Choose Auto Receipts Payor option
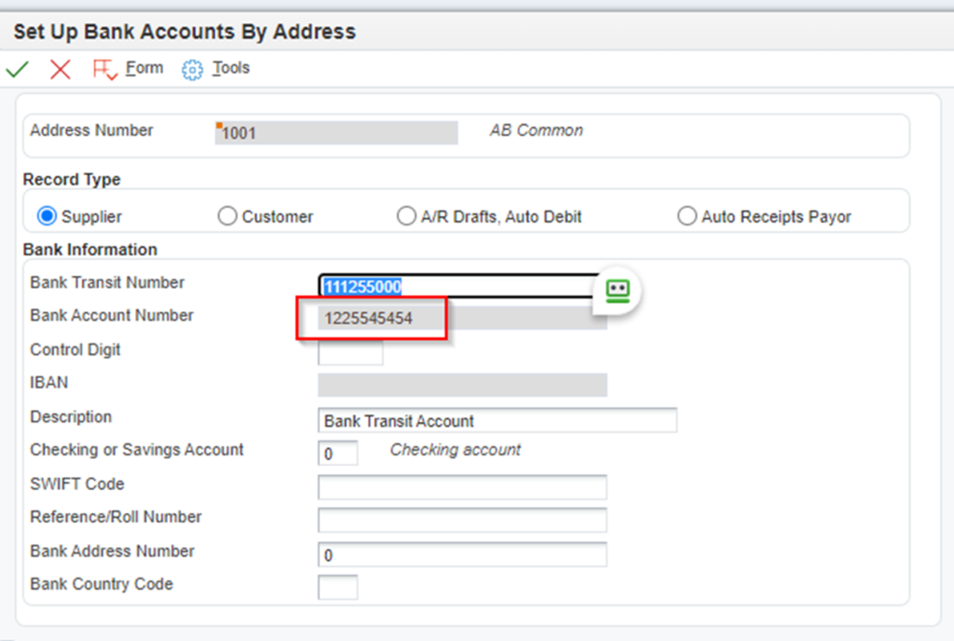The image size is (954, 641). 687,215
